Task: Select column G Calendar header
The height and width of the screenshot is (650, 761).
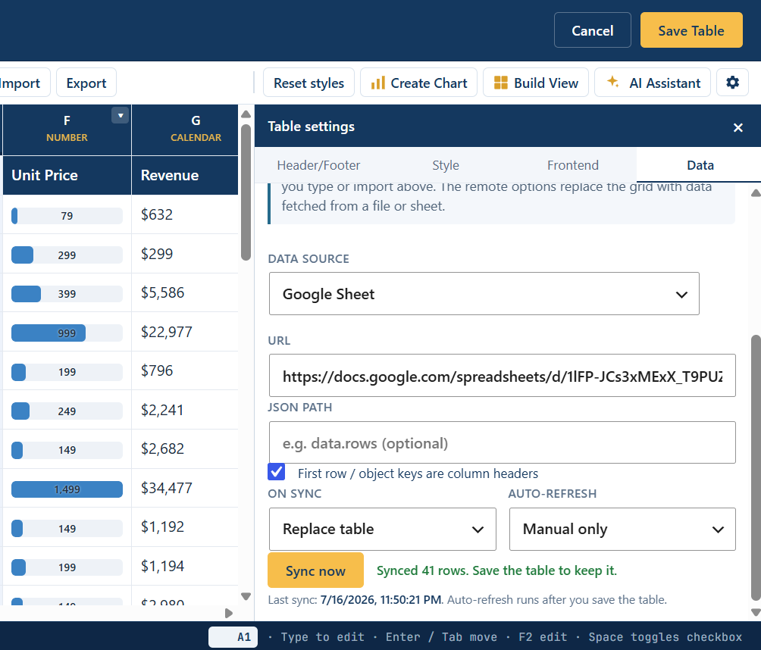Action: tap(185, 130)
